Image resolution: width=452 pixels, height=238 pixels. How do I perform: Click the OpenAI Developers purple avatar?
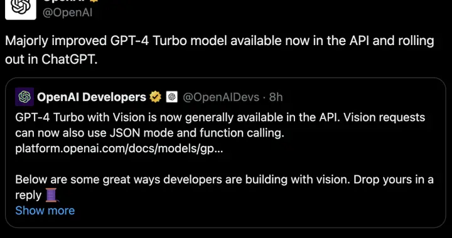(24, 97)
